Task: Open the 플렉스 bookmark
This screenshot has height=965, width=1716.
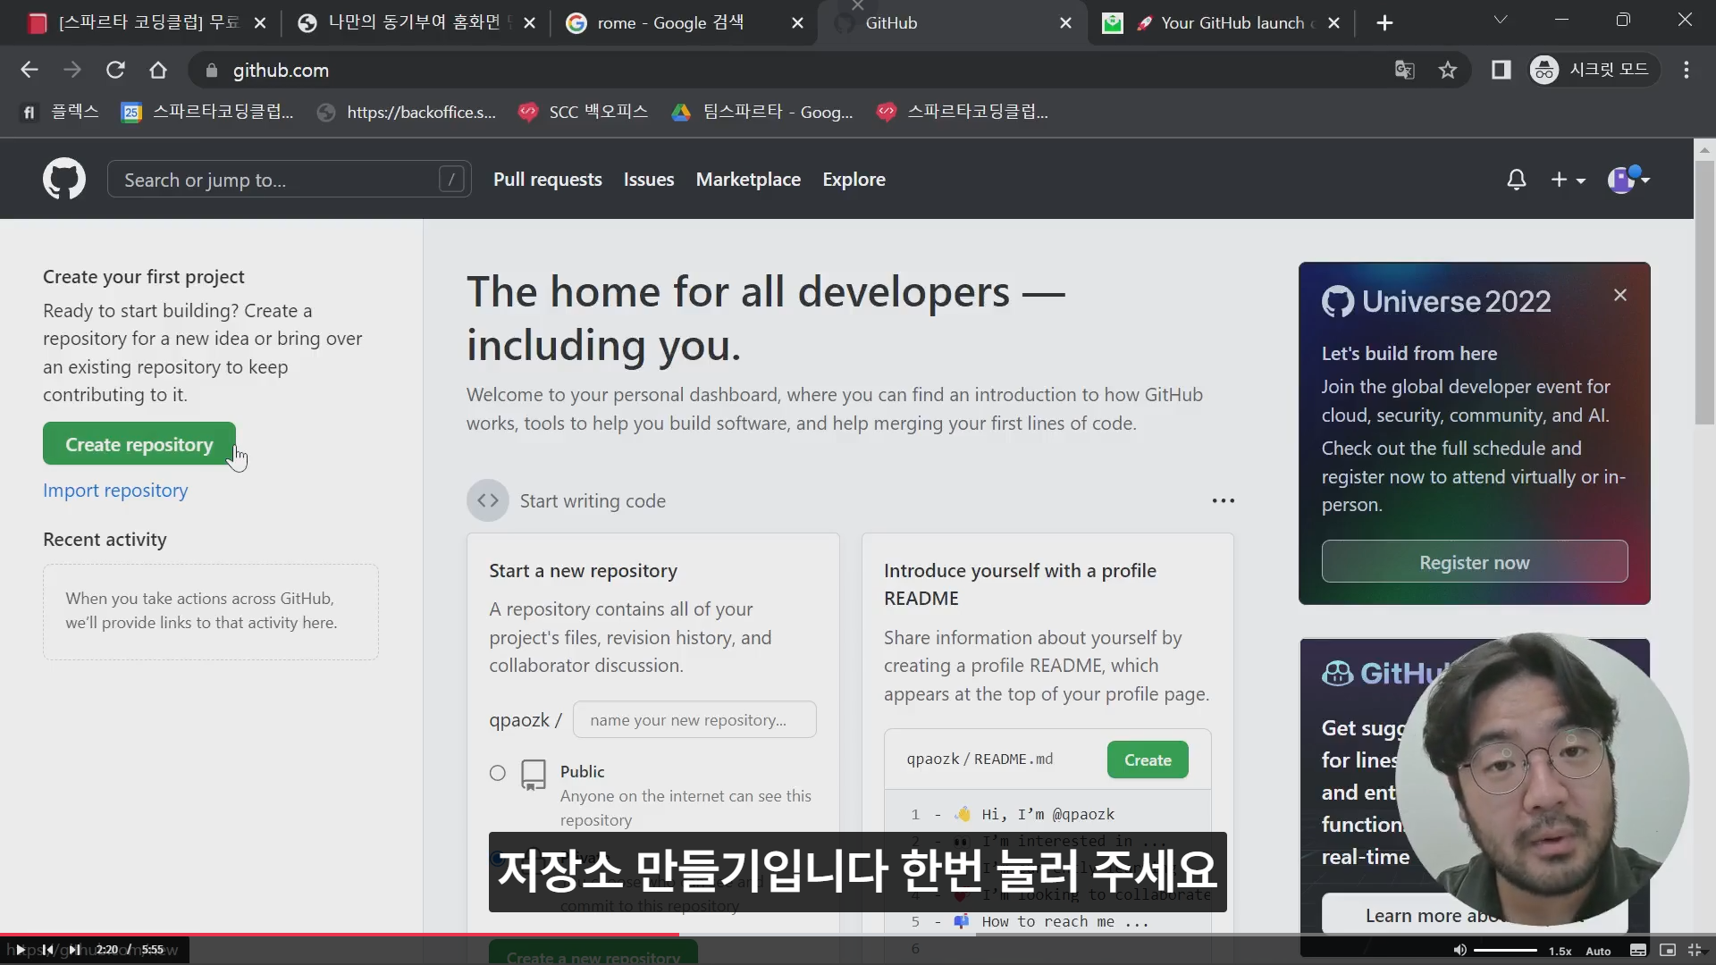Action: (x=60, y=112)
